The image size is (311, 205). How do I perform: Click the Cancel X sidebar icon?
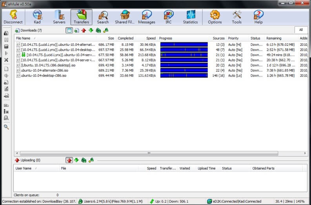pos(6,60)
